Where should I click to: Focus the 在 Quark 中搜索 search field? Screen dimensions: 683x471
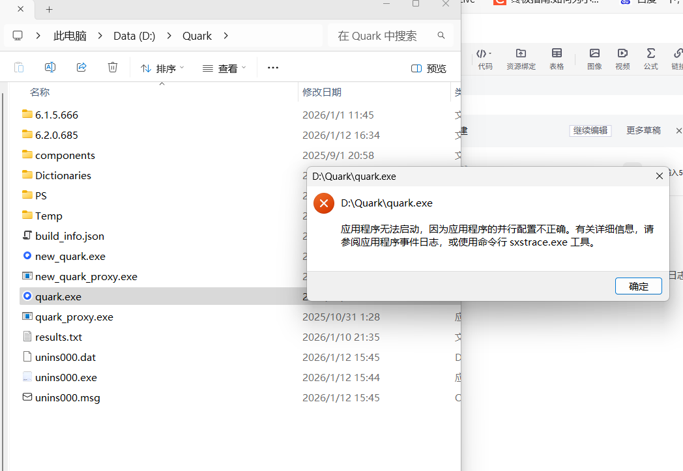(x=390, y=36)
